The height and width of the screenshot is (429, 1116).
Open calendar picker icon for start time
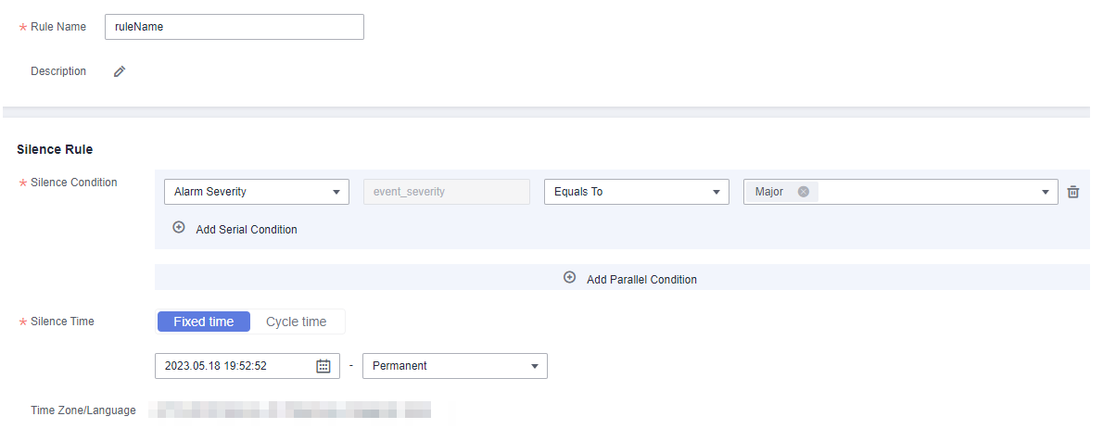pos(323,366)
